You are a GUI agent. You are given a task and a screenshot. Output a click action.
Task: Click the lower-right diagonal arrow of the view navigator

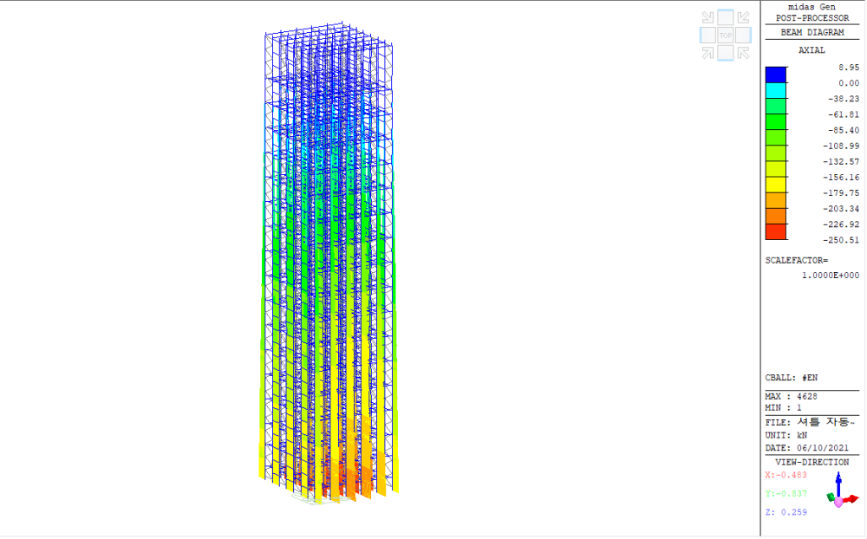pyautogui.click(x=743, y=53)
